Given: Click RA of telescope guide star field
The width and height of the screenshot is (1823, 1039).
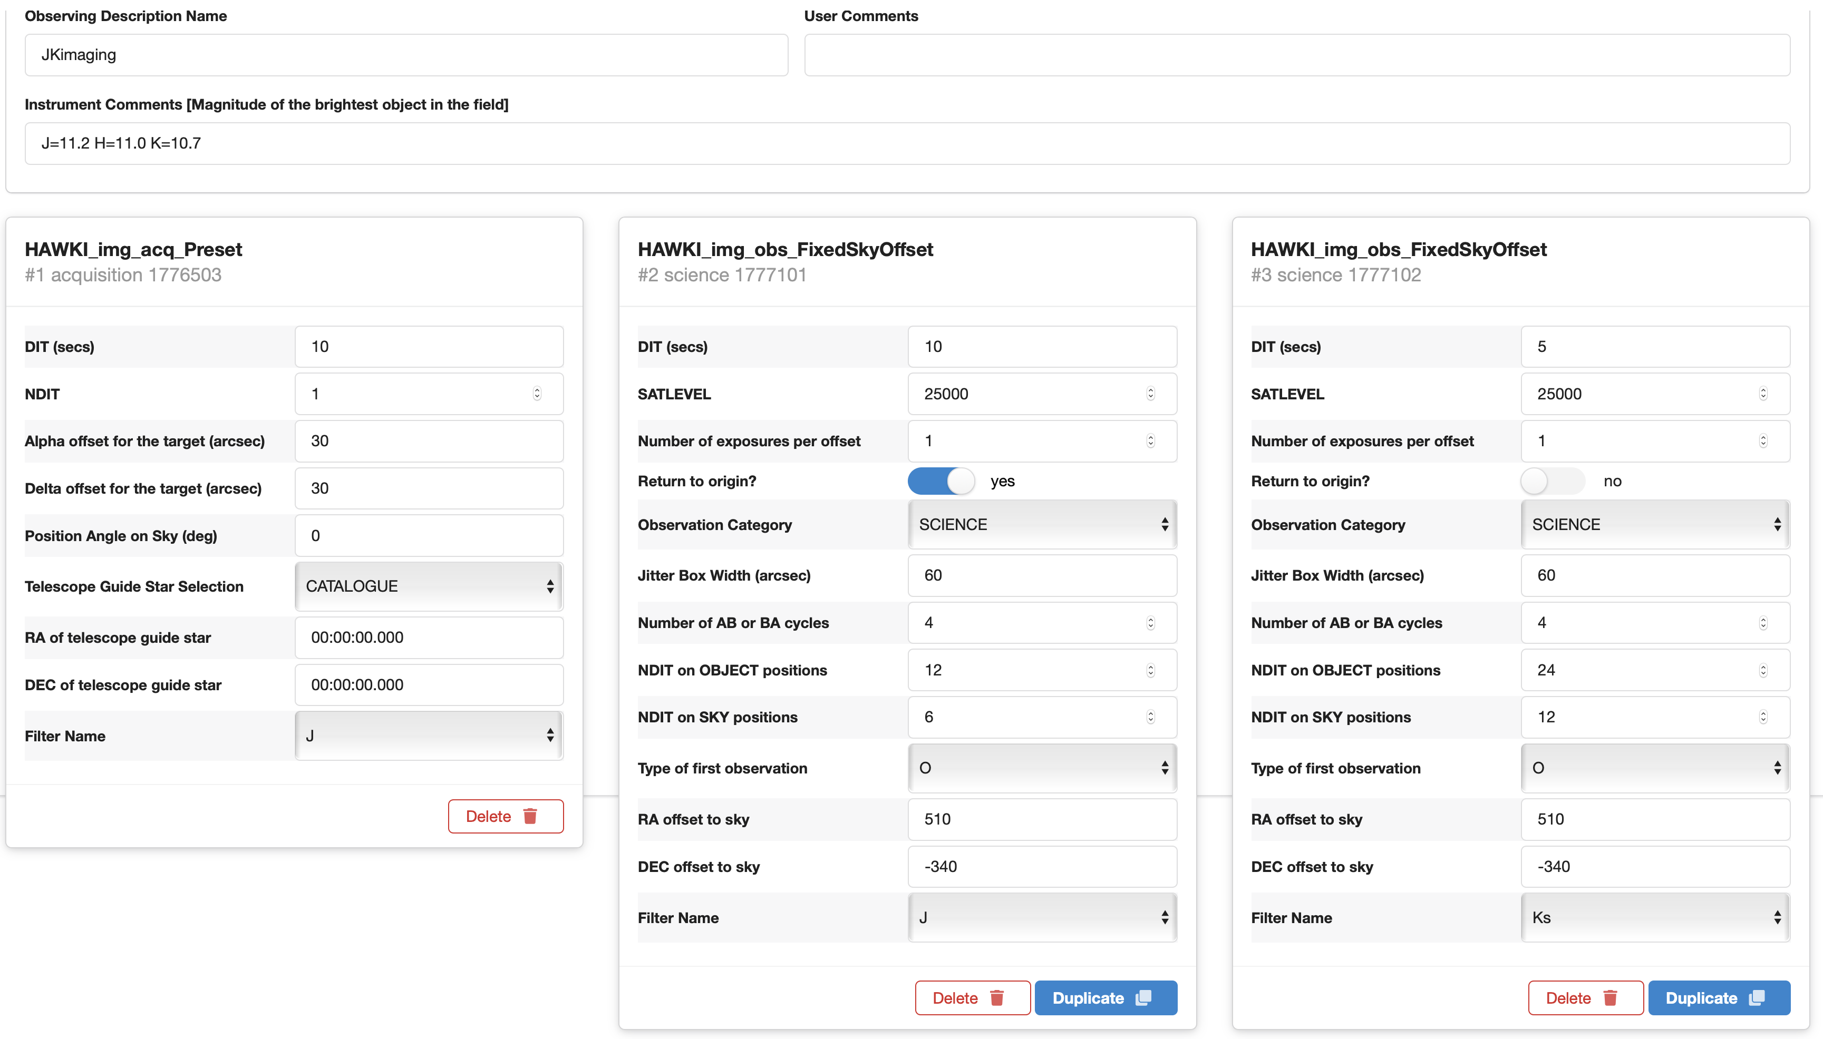Looking at the screenshot, I should (429, 637).
